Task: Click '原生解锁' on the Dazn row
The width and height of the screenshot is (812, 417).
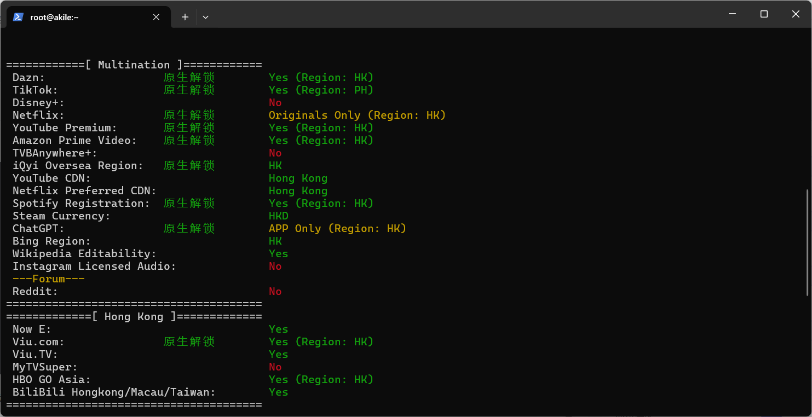Action: [189, 77]
